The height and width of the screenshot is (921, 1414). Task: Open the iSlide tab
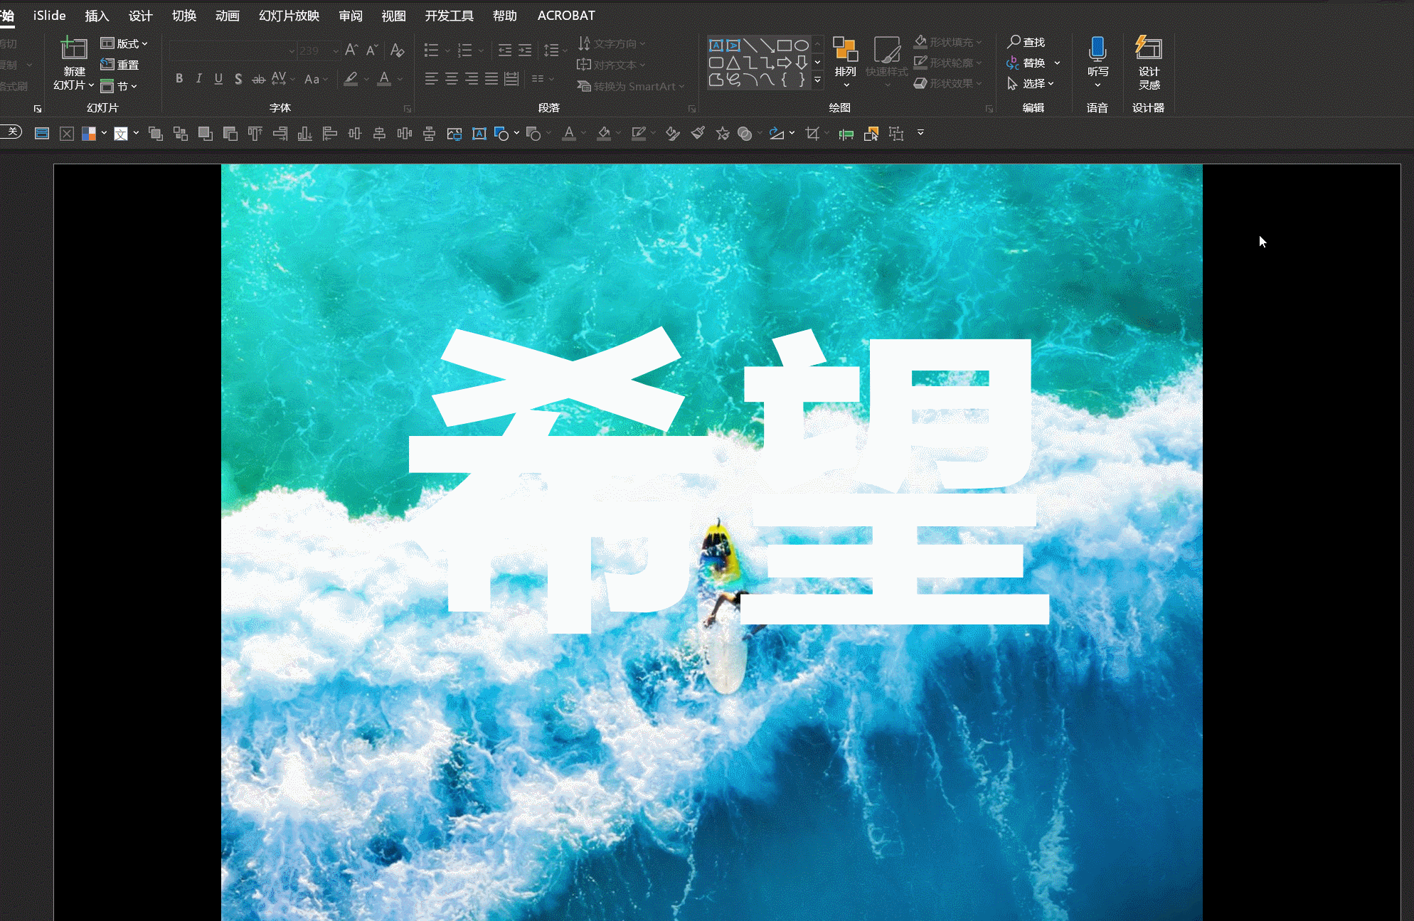[x=49, y=16]
